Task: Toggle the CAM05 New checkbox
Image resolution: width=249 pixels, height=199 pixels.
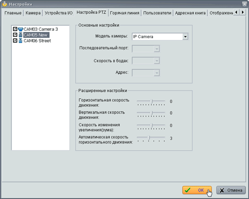Action: (15, 35)
